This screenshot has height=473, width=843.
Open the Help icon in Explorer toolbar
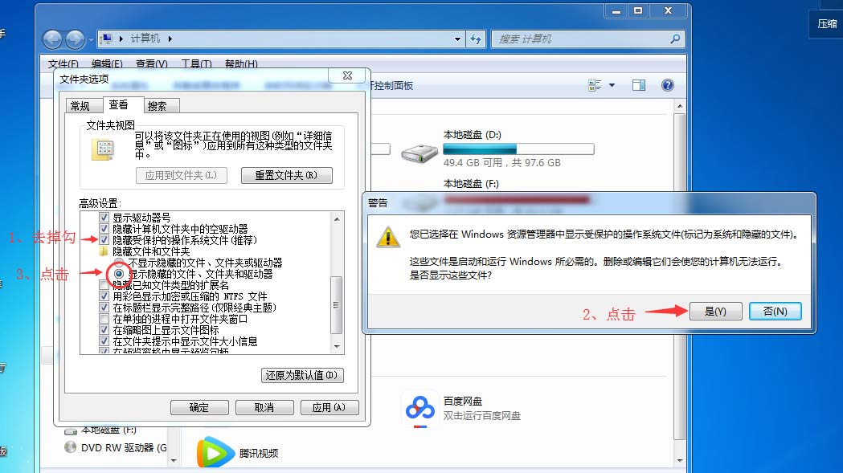pyautogui.click(x=667, y=84)
